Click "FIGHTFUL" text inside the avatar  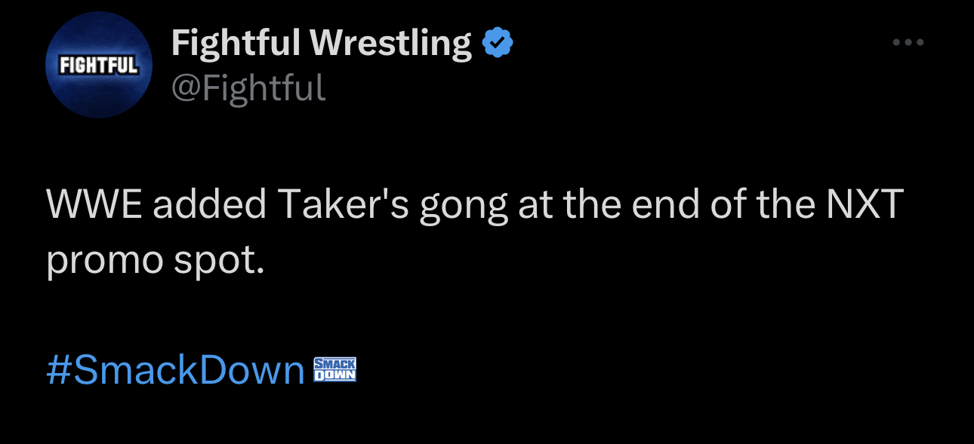click(x=99, y=66)
